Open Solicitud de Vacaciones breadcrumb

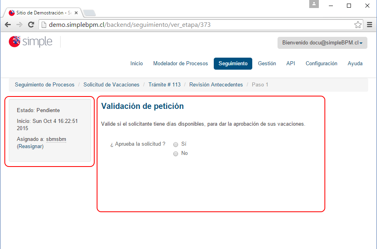[111, 84]
